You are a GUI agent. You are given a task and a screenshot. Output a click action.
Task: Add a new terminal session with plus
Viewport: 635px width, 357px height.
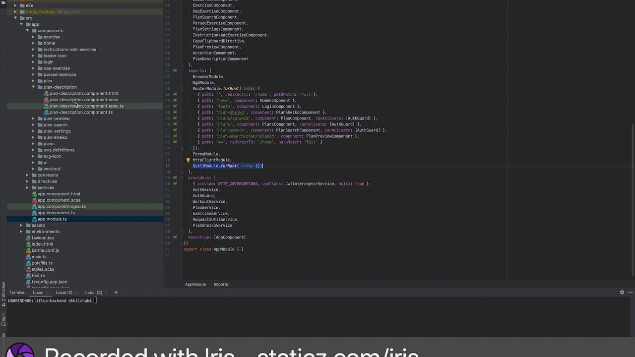point(116,293)
